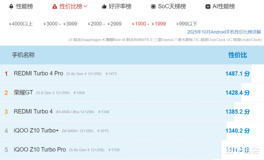This screenshot has height=160, width=264.
Task: Select the ¥3000 - ¥3999 price range
Action: pyautogui.click(x=60, y=24)
